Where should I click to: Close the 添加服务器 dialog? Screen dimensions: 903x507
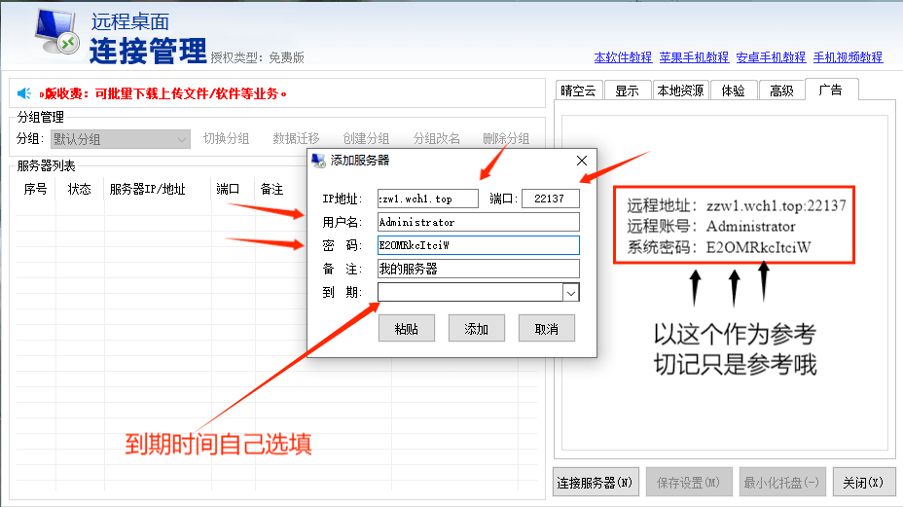point(582,161)
